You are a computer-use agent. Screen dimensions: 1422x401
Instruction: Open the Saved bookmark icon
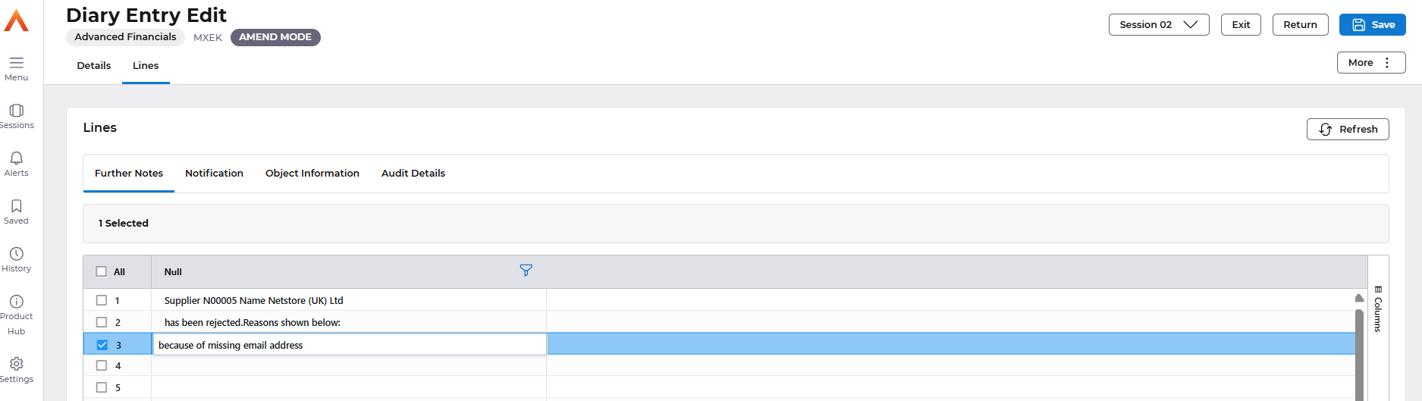point(16,205)
